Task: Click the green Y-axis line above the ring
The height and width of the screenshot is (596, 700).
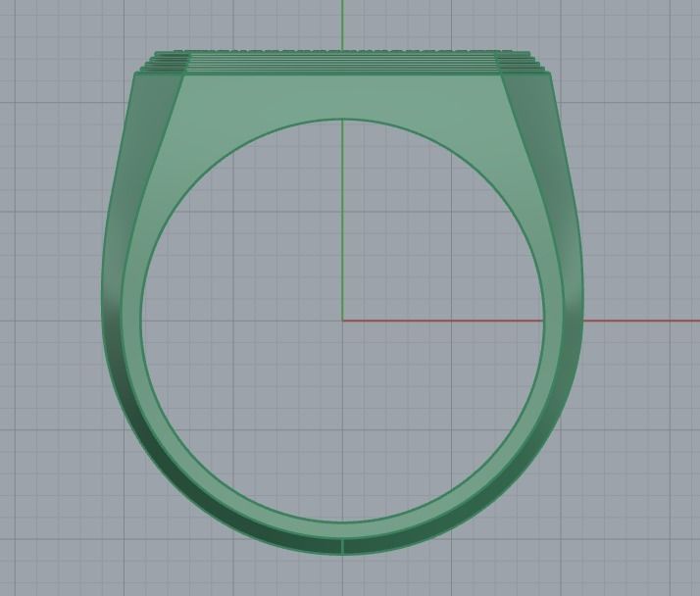Action: (x=342, y=25)
